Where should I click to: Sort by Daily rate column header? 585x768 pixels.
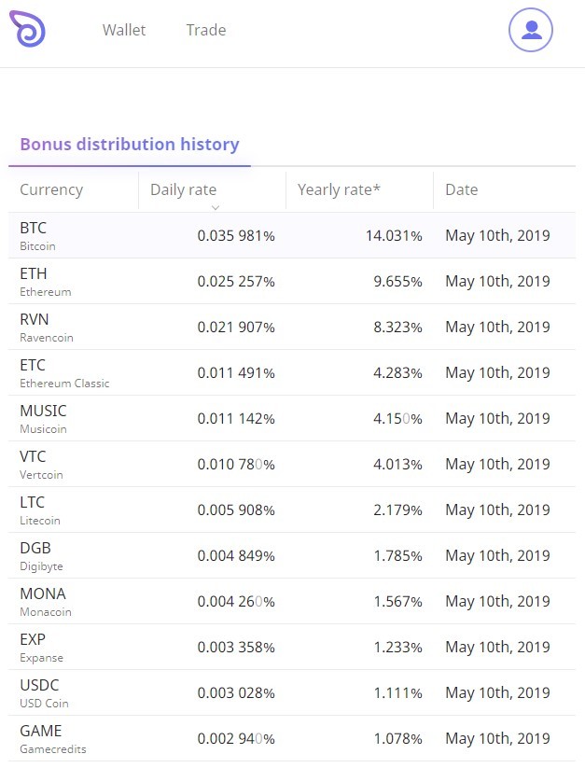(x=184, y=189)
